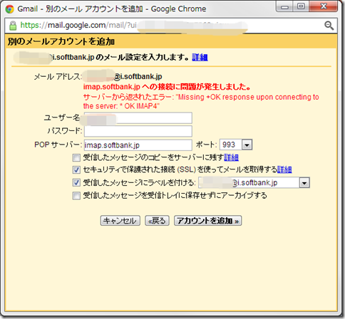Click the magnifier icon in address bar
Viewport: 345px width, 319px height.
point(329,25)
